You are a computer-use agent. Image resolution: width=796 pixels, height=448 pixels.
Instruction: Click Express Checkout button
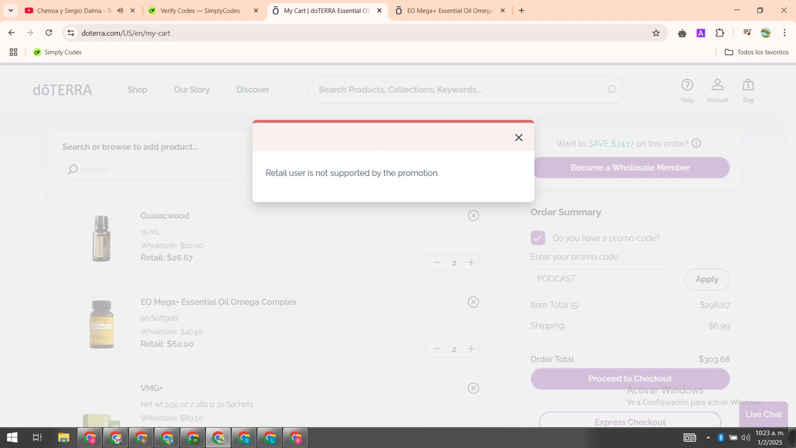point(630,421)
